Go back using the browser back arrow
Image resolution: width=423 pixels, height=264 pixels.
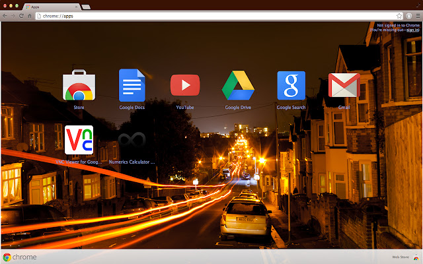coord(5,16)
